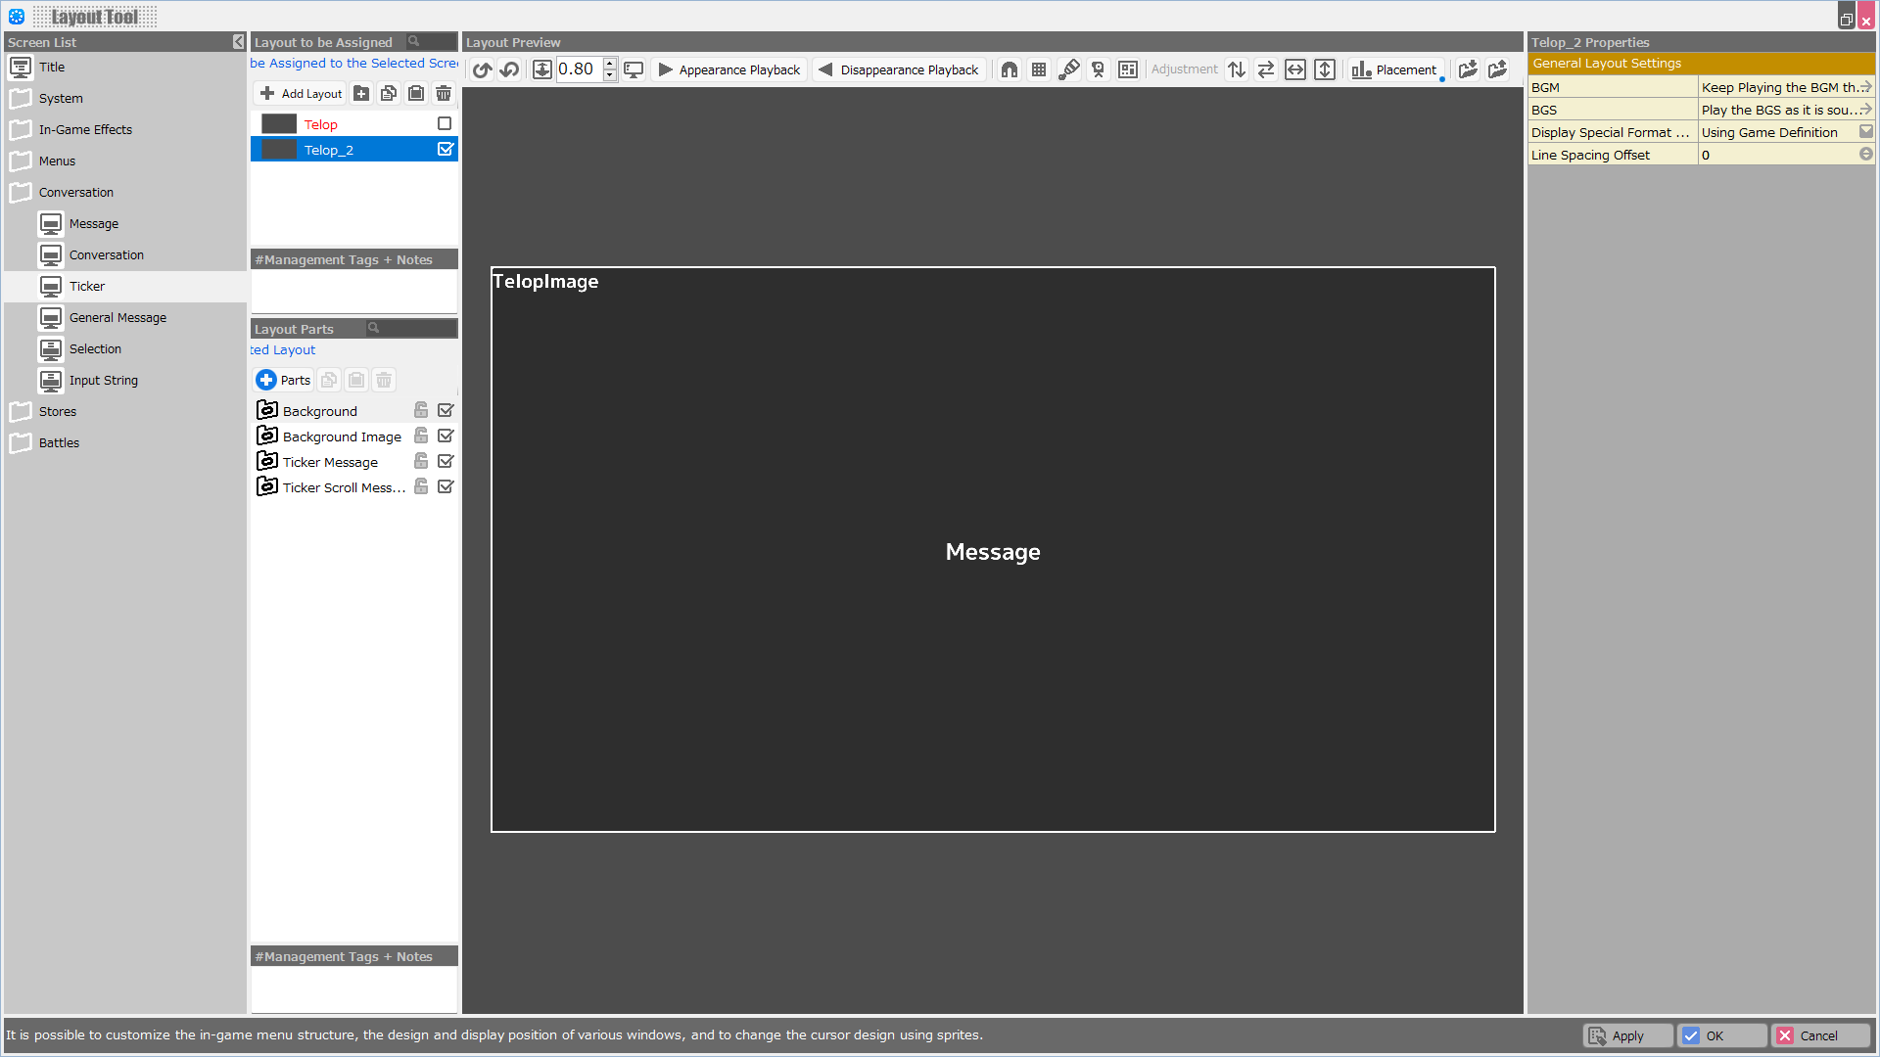
Task: Check the Telop layout checkbox
Action: coord(445,123)
